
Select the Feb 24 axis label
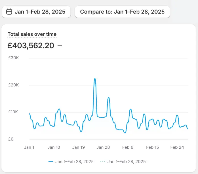pyautogui.click(x=177, y=147)
